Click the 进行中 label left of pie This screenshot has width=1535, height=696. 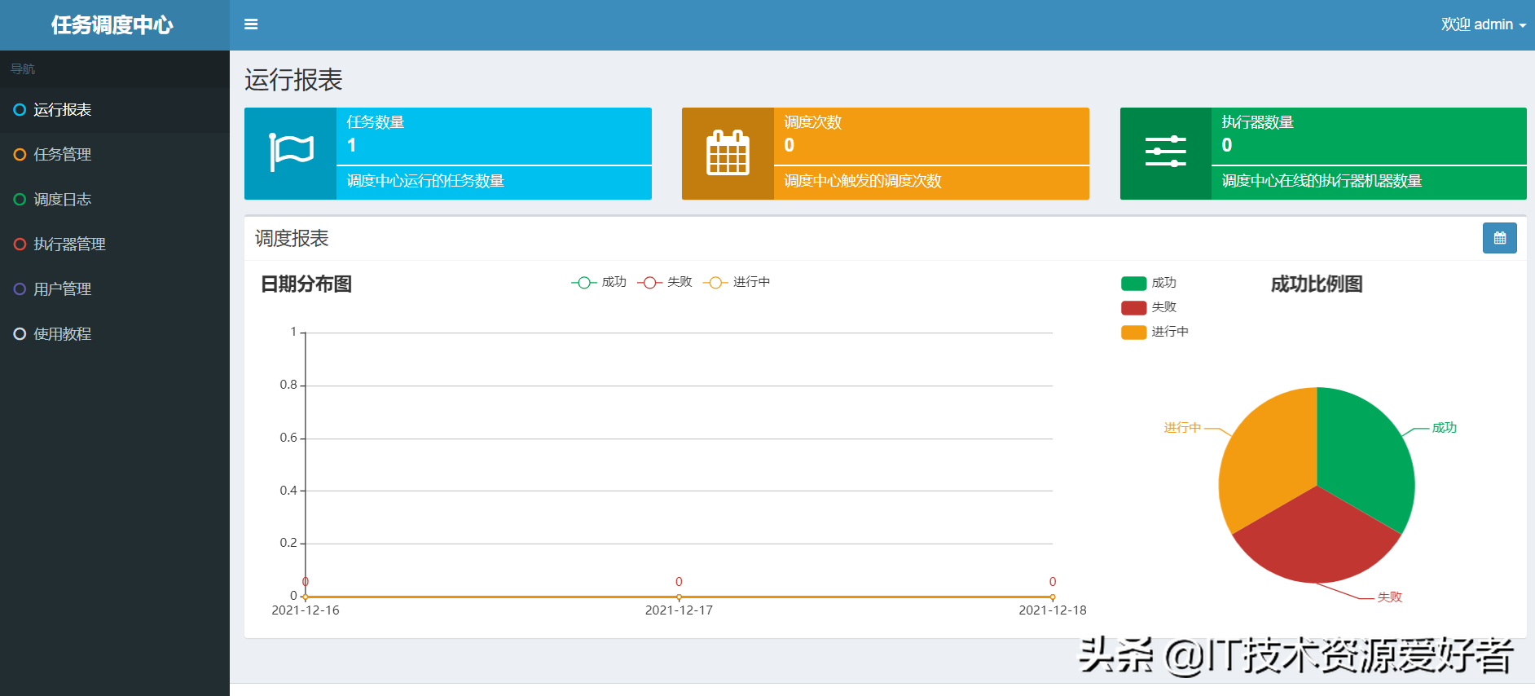click(x=1182, y=428)
